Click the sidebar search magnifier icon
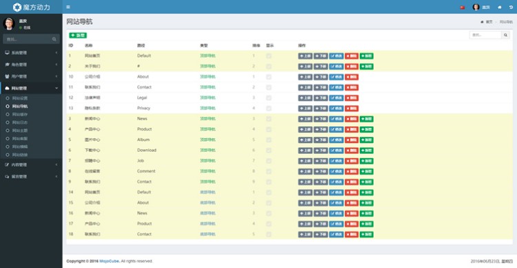Screen dimensions: 517x268 point(54,39)
